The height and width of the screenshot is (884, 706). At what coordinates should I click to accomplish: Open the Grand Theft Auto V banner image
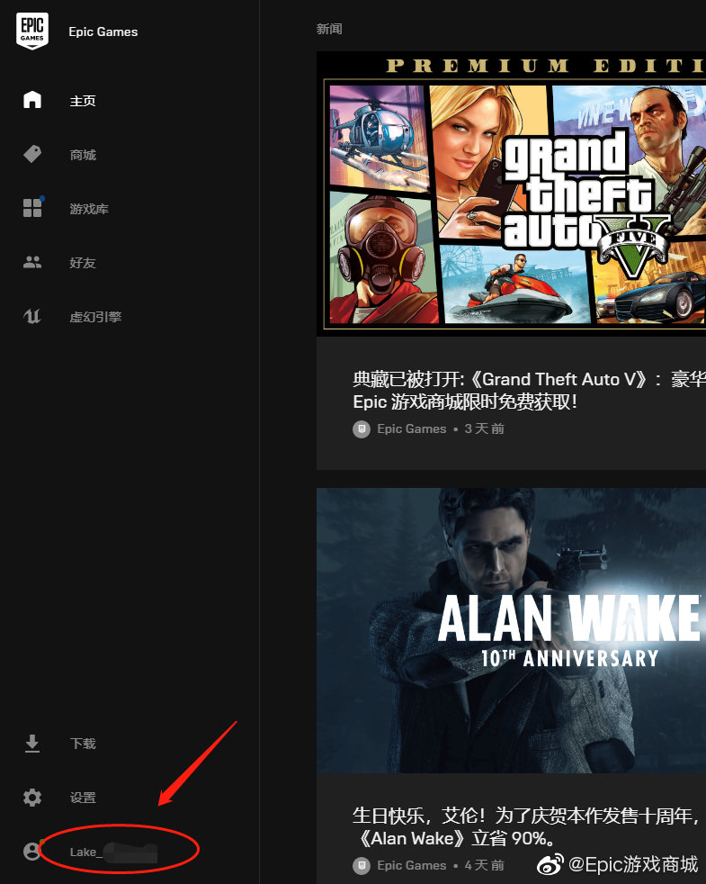[511, 194]
